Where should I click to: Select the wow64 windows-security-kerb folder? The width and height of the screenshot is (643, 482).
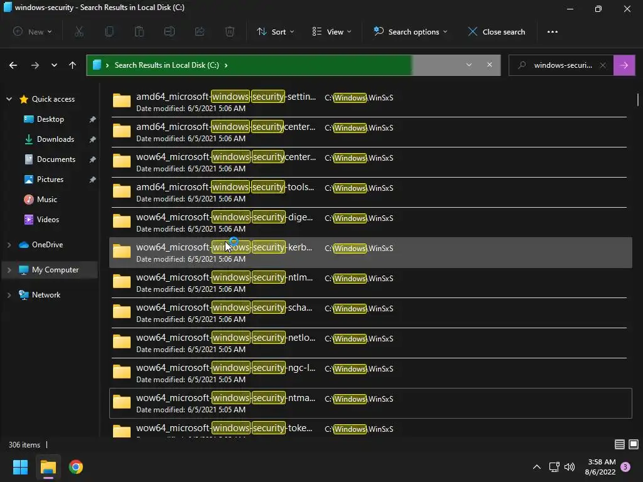(x=370, y=252)
